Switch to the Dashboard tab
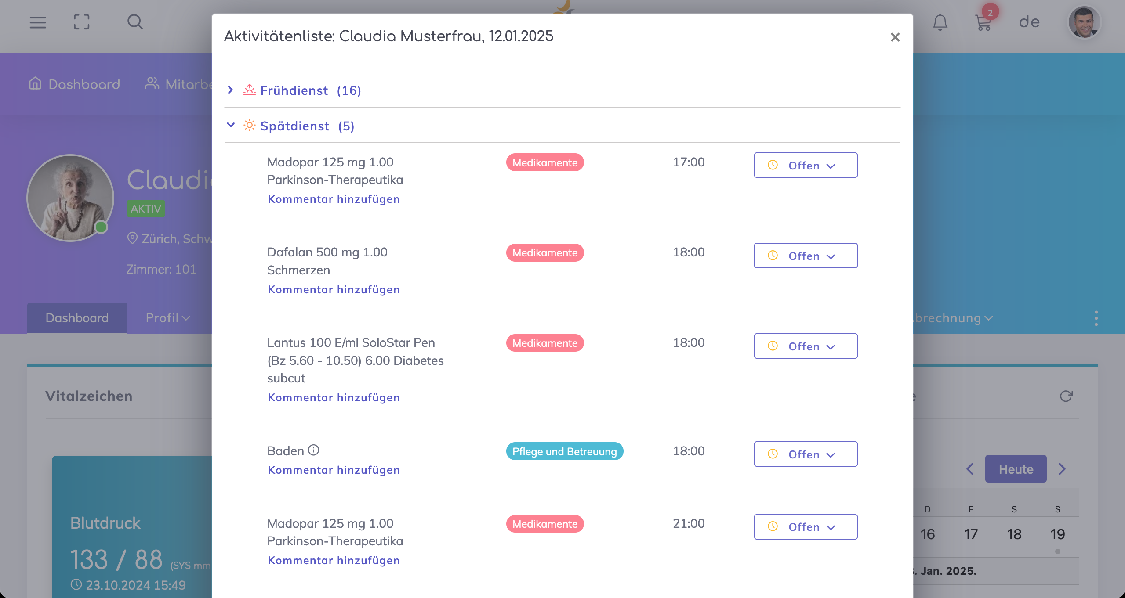1125x598 pixels. [x=77, y=318]
